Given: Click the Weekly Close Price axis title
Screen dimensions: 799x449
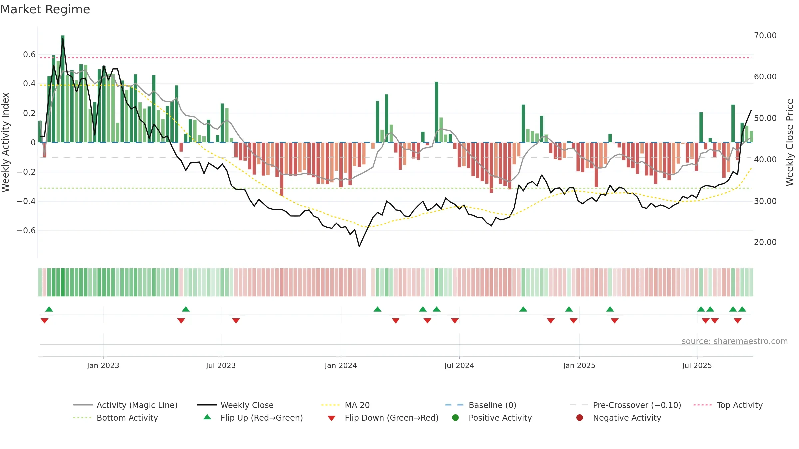Looking at the screenshot, I should tap(790, 142).
